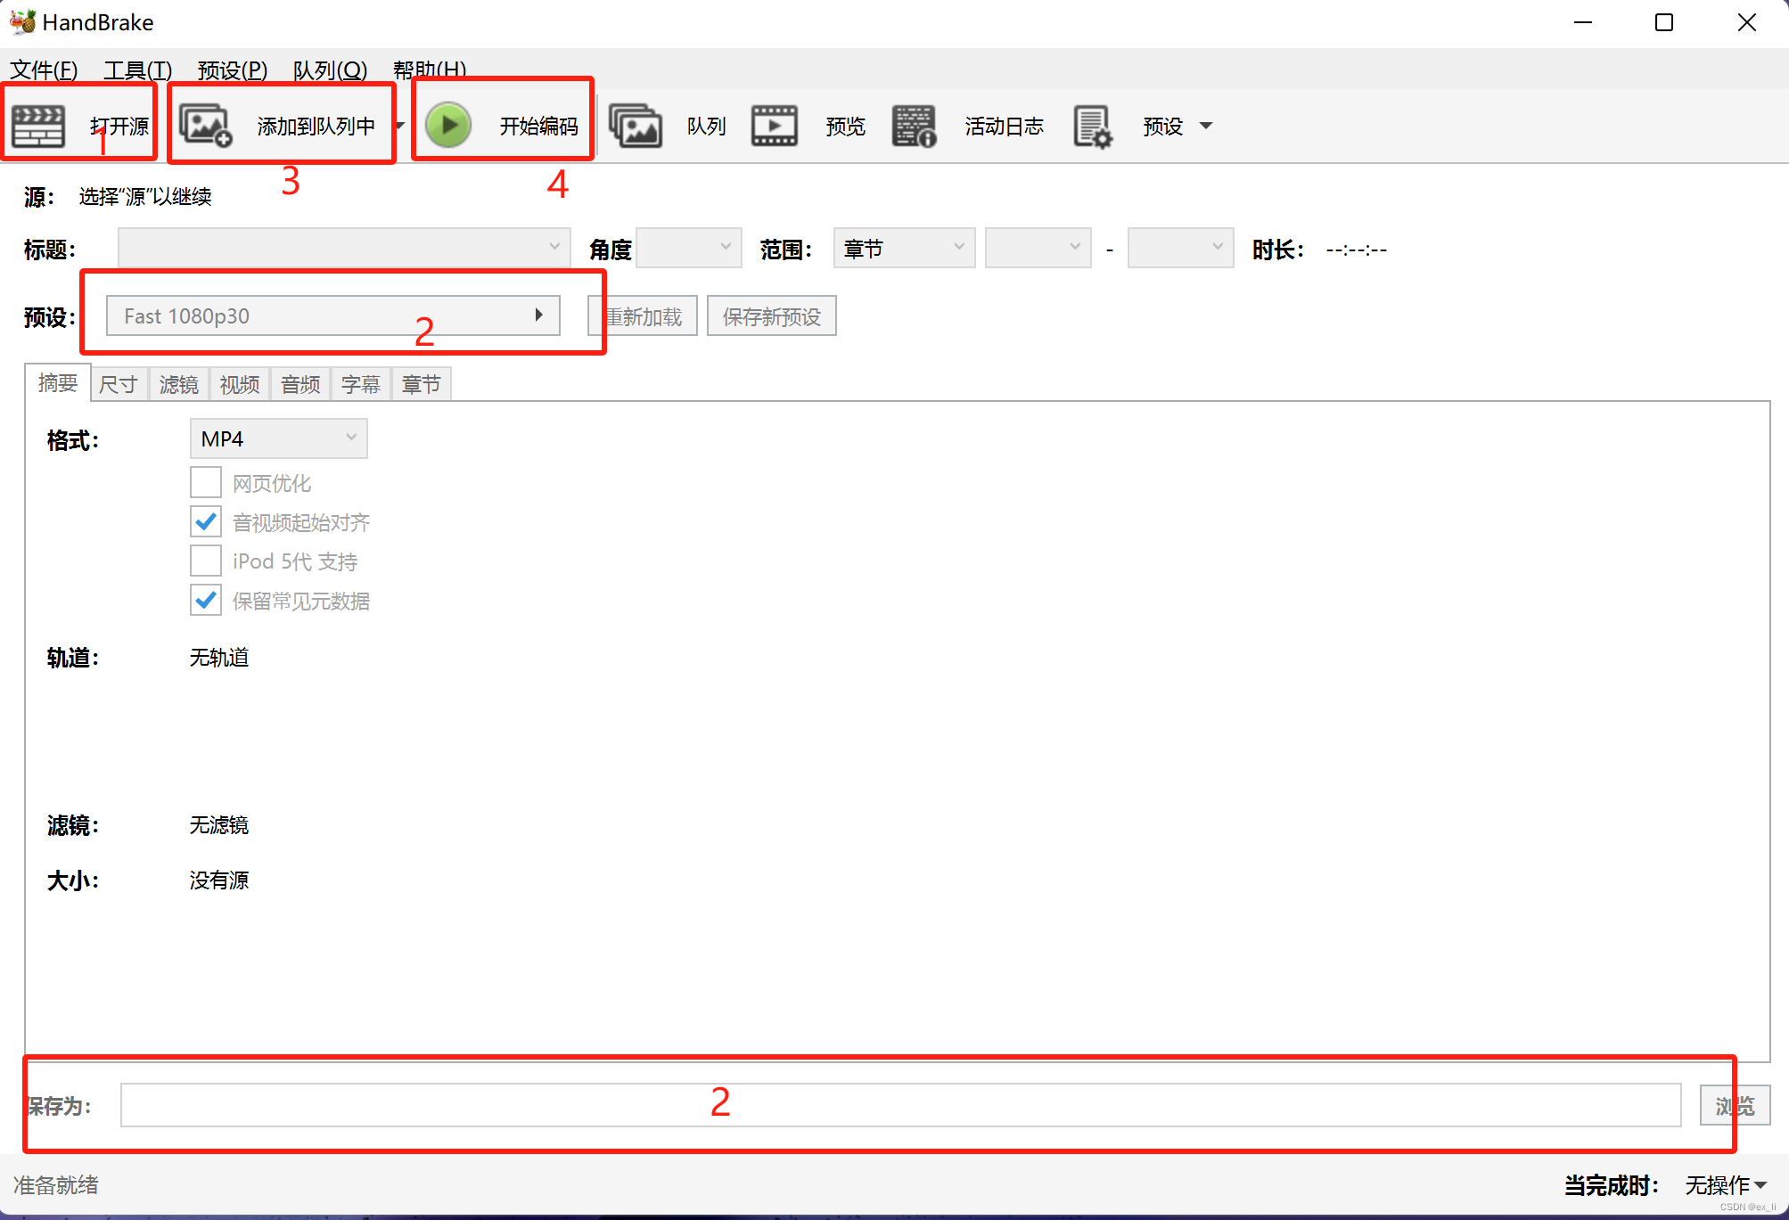Screen dimensions: 1789x1220
Task: Open the 章节 range dropdown
Action: click(903, 249)
